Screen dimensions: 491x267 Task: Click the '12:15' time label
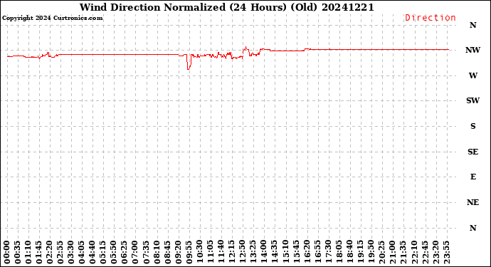[232, 252]
